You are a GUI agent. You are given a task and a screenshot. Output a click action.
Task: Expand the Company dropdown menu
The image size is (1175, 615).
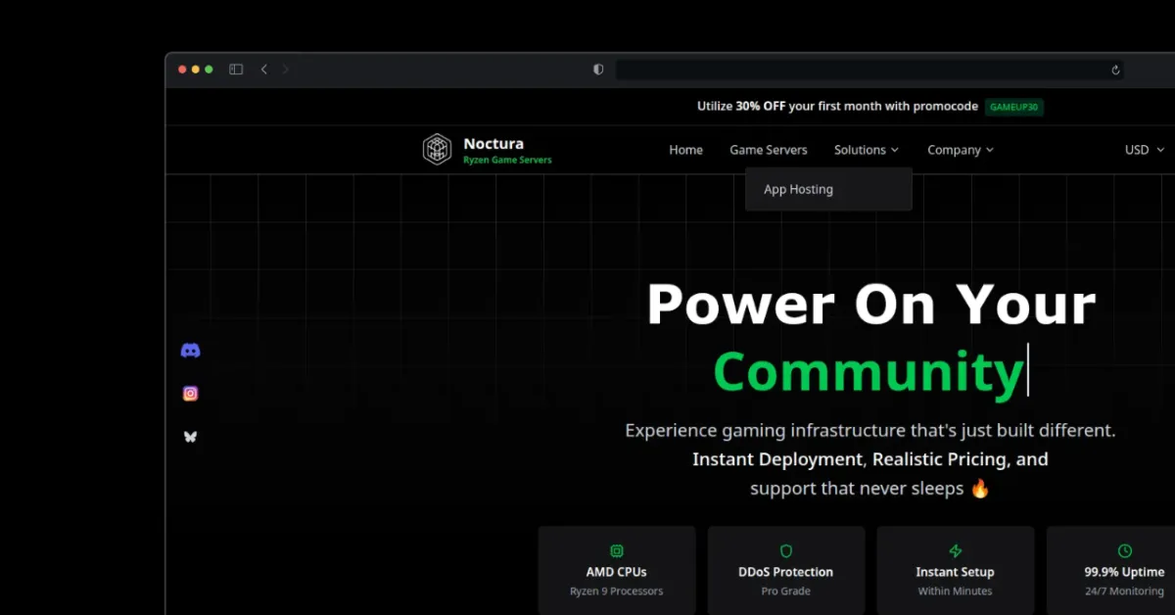[961, 150]
